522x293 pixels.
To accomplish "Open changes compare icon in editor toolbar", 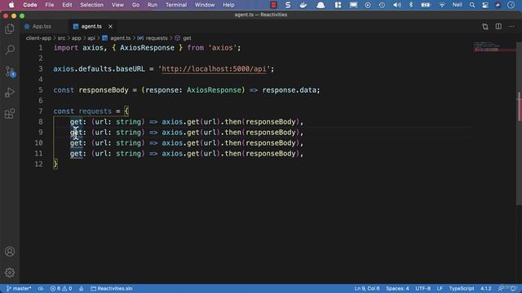I will (x=485, y=27).
